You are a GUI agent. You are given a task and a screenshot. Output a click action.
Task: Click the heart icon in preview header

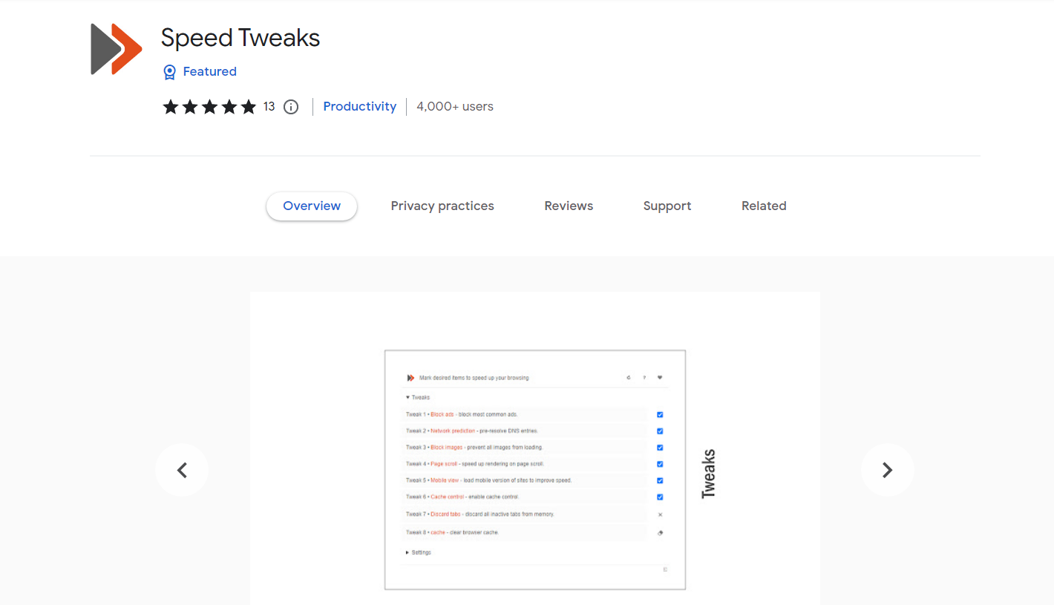point(660,378)
